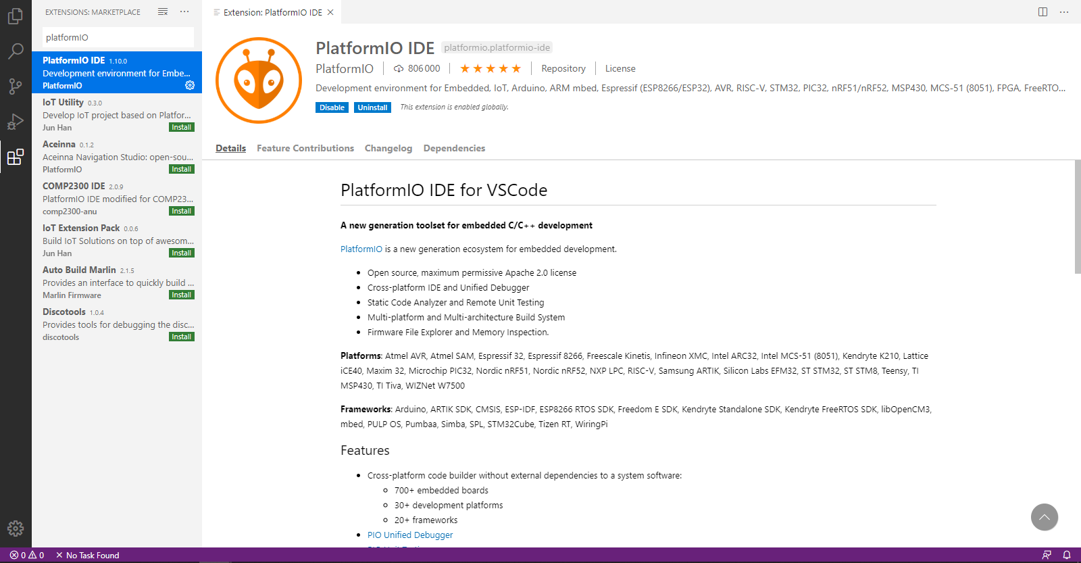This screenshot has width=1081, height=563.
Task: Open the Source Control view
Action: pos(16,86)
